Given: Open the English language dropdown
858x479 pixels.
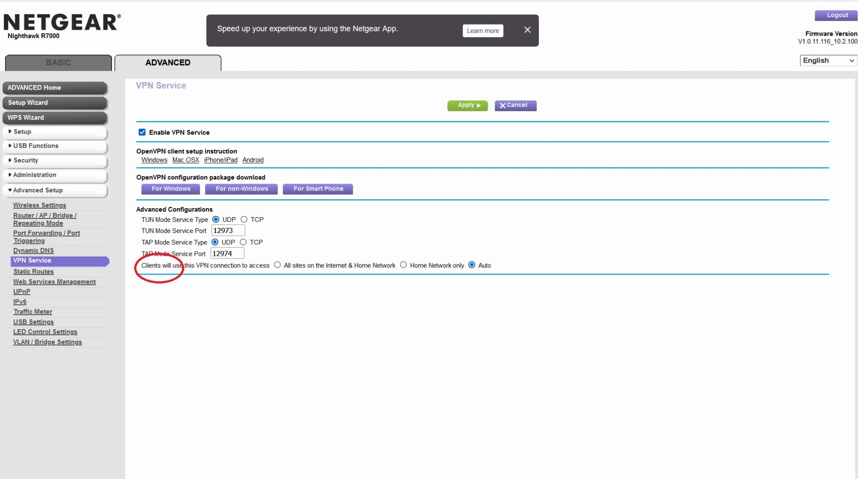Looking at the screenshot, I should pyautogui.click(x=828, y=61).
